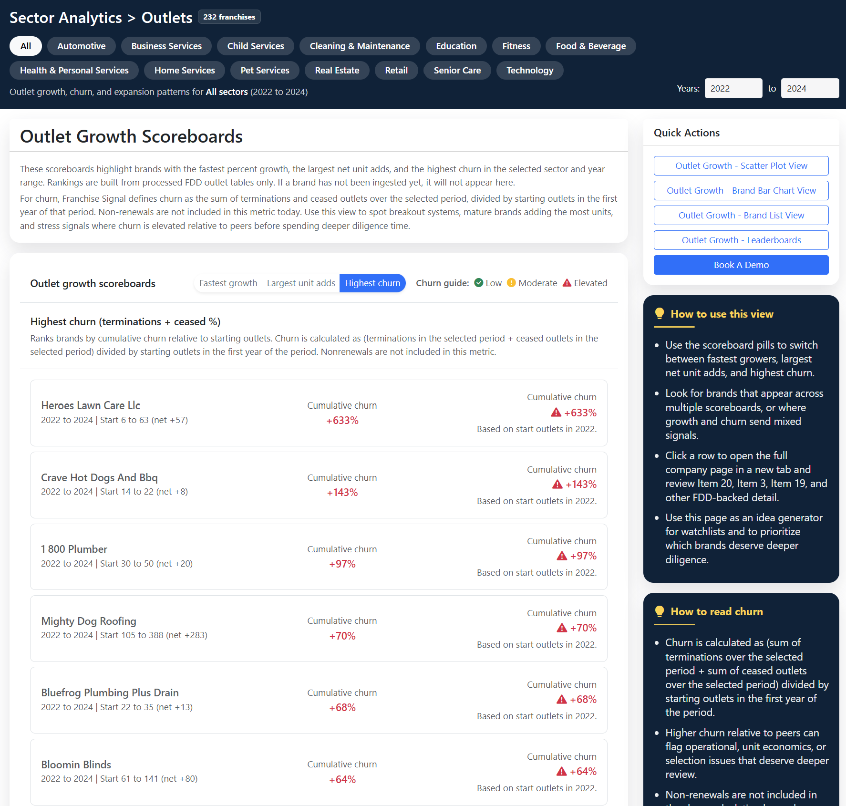
Task: Click the red Elevated churn triangle icon
Action: click(567, 283)
